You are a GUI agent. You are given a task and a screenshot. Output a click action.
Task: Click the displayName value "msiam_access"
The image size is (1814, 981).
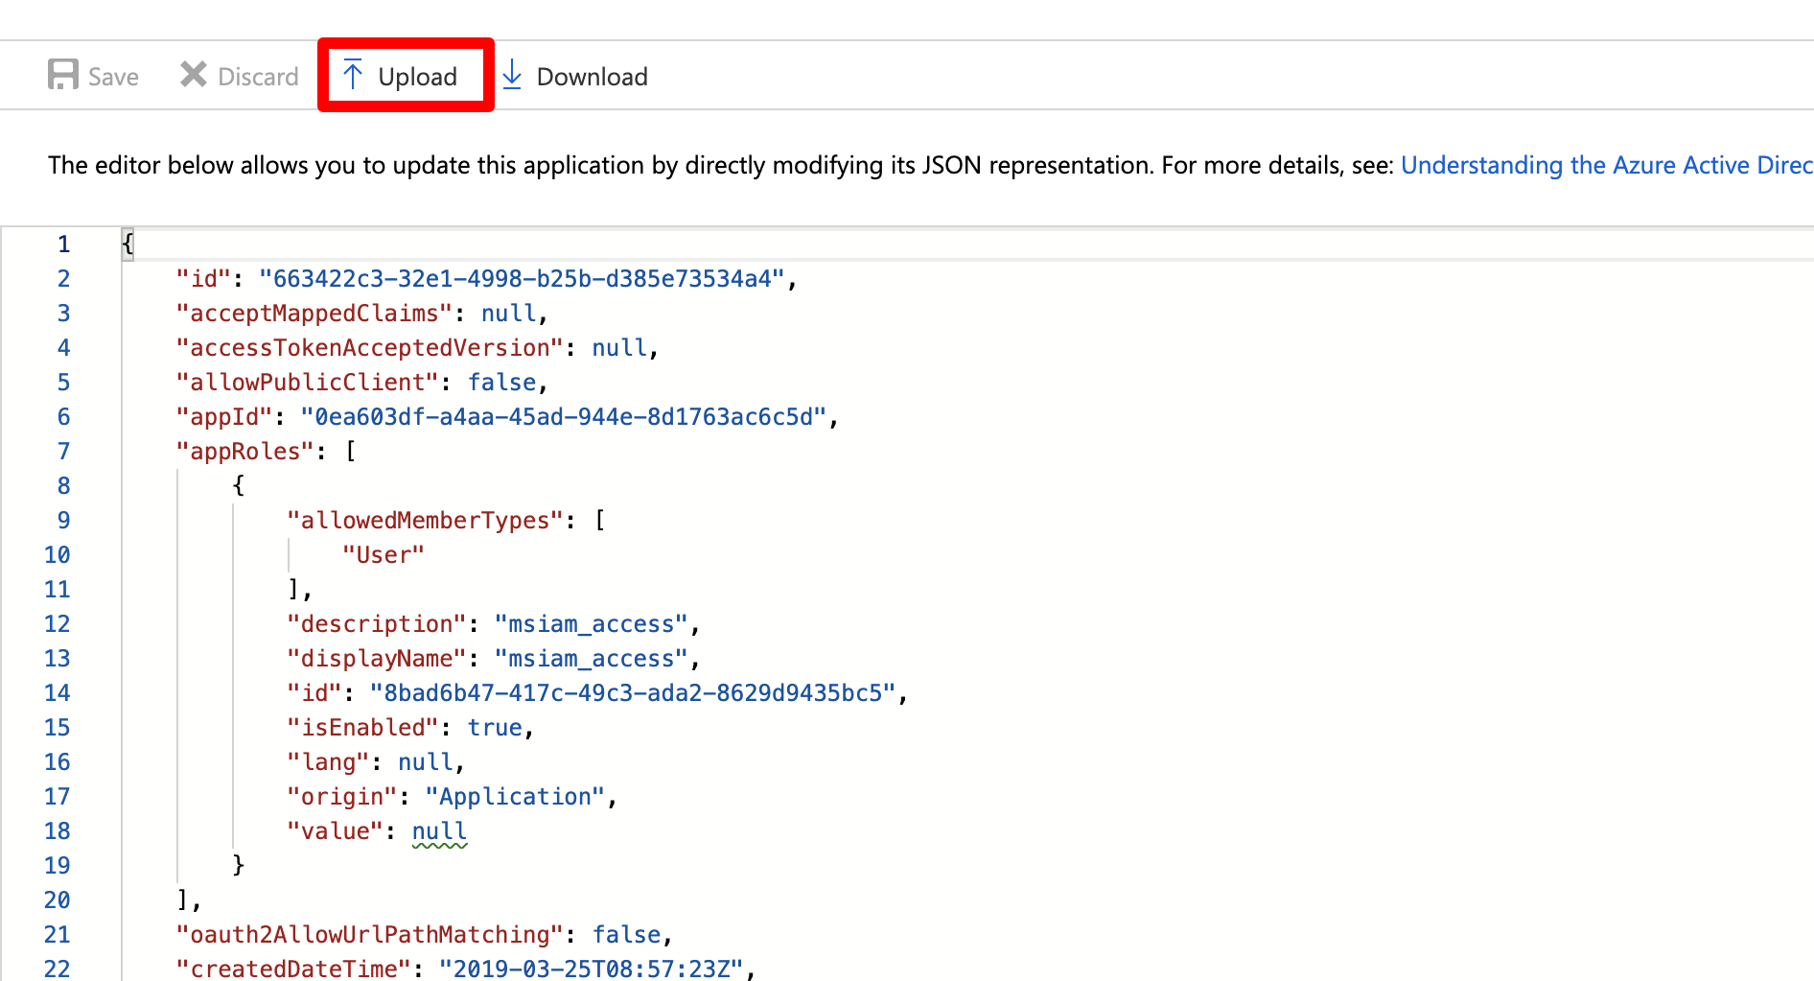pos(592,659)
